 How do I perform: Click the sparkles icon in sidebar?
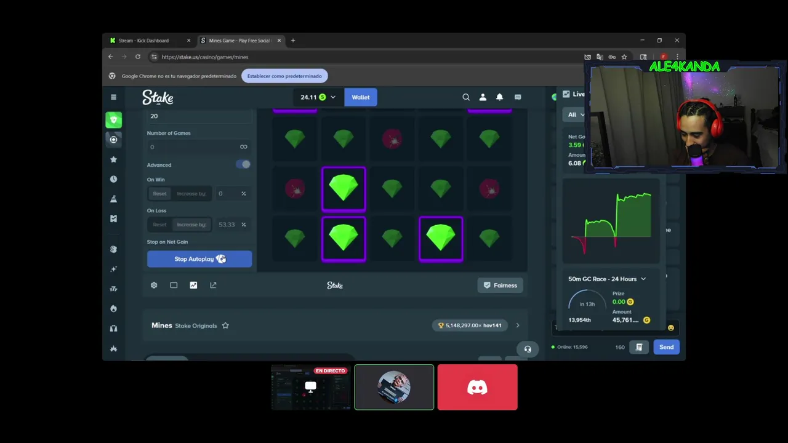tap(113, 269)
